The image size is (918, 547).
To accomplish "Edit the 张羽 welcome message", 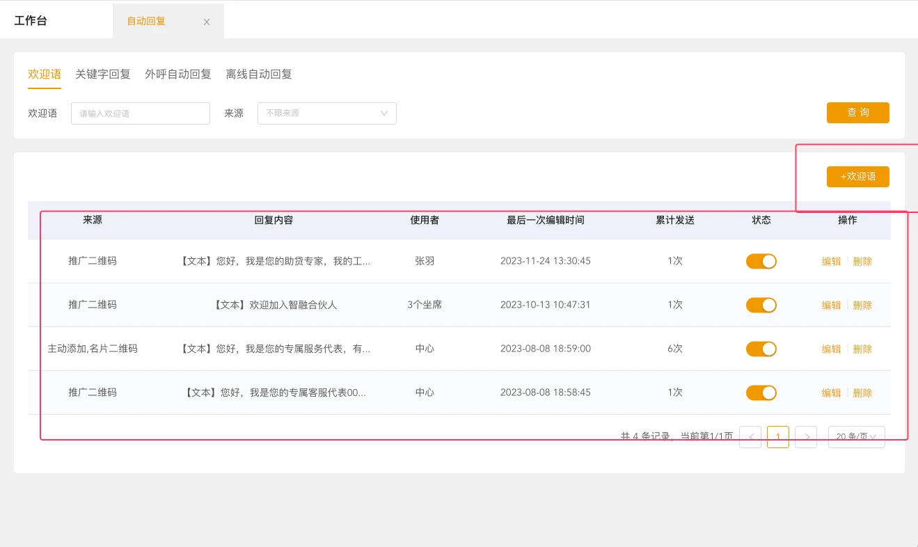I will (832, 262).
